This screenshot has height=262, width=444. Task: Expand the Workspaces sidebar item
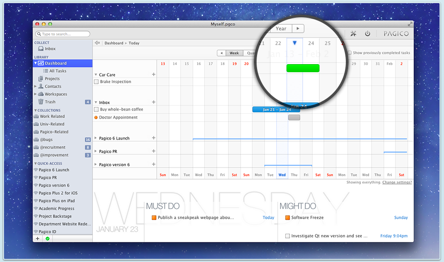tap(35, 94)
